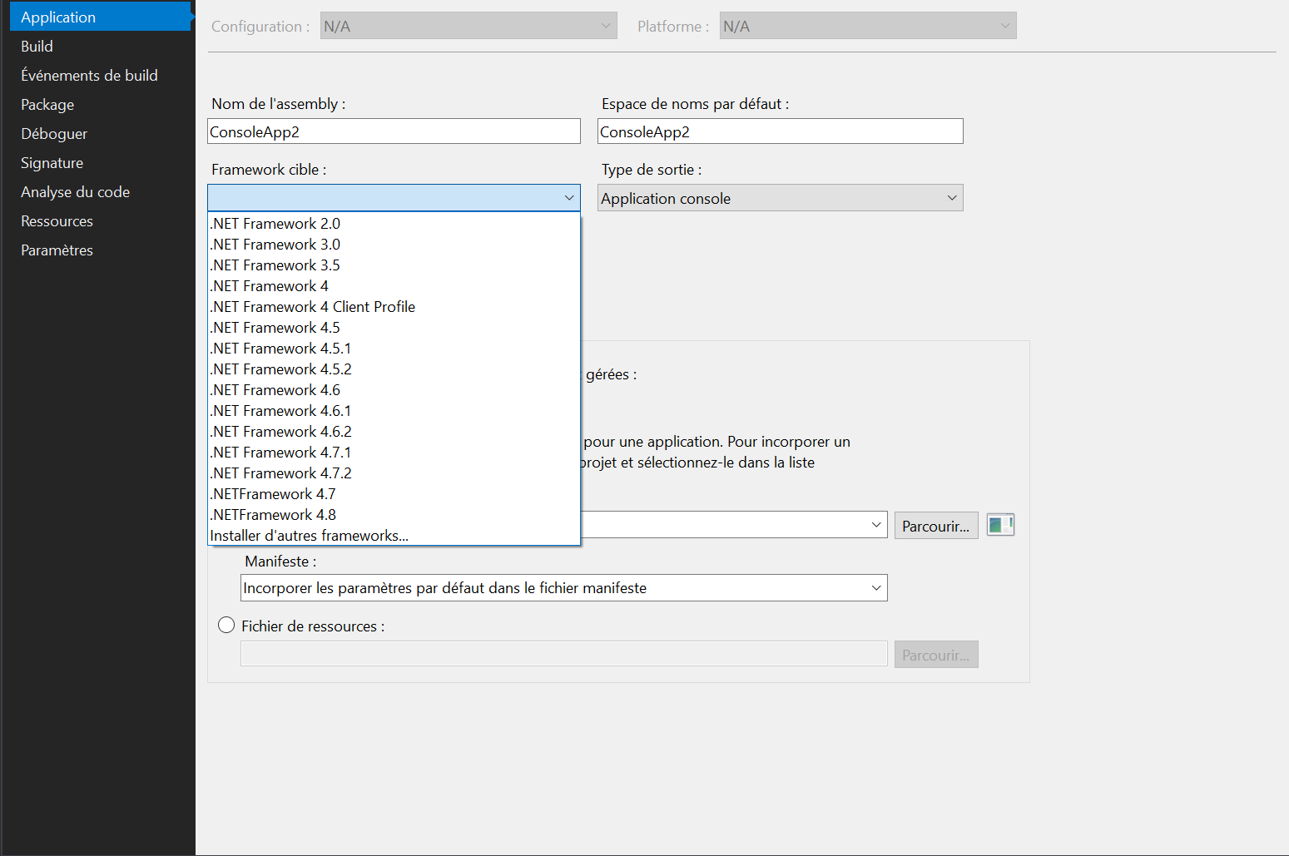Screen dimensions: 1289x856
Task: Click the ConsoleApp2 assembly name field
Action: click(x=394, y=131)
